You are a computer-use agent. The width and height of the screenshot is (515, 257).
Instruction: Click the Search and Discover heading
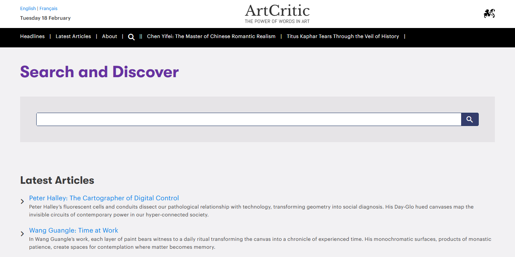click(99, 72)
